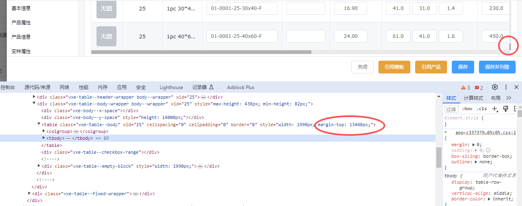Image resolution: width=522 pixels, height=206 pixels.
Task: Expand the margin property triangle
Action: click(473, 145)
